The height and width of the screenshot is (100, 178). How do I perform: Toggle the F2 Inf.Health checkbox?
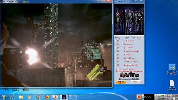pyautogui.click(x=115, y=44)
